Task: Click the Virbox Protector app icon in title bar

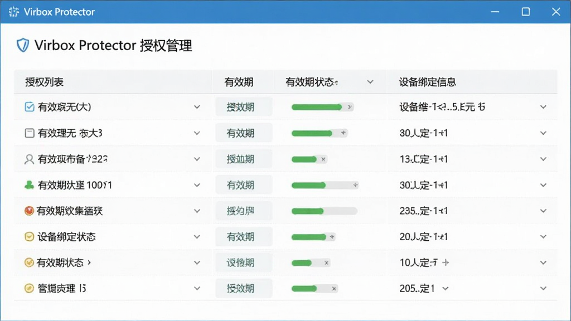Action: pyautogui.click(x=14, y=12)
